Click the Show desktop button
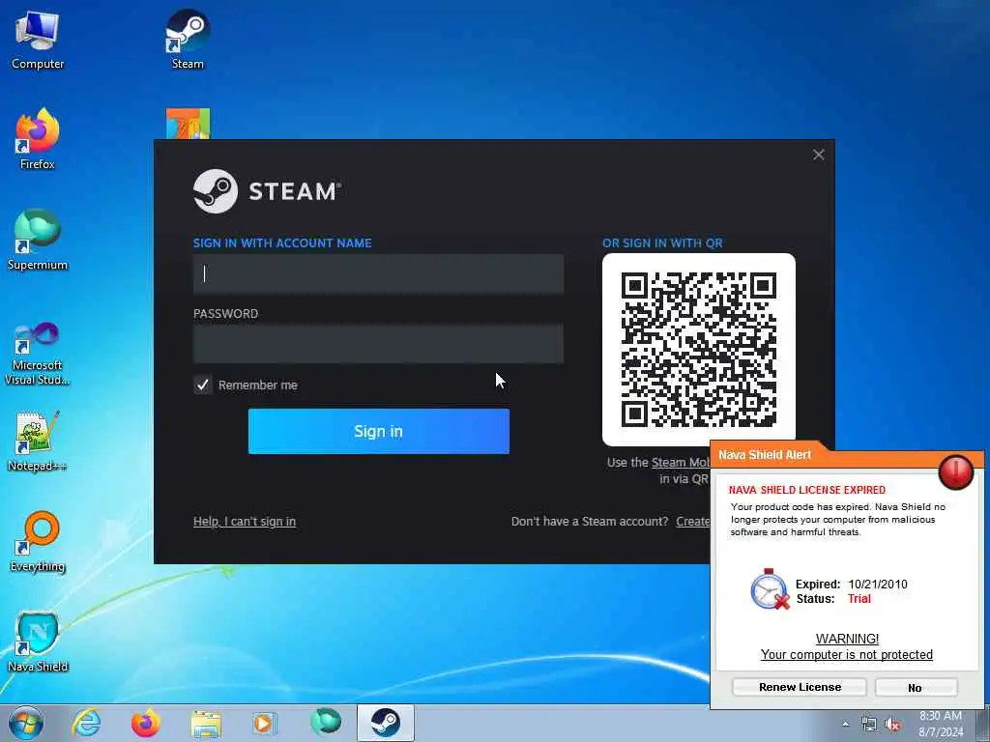This screenshot has height=742, width=990. tap(982, 723)
